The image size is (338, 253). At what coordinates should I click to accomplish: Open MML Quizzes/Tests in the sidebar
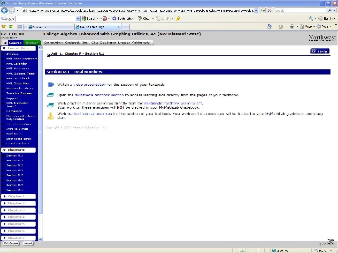(21, 74)
